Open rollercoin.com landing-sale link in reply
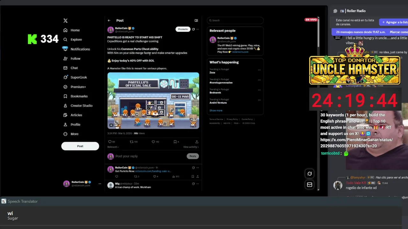This screenshot has width=408, height=229. pyautogui.click(x=153, y=171)
